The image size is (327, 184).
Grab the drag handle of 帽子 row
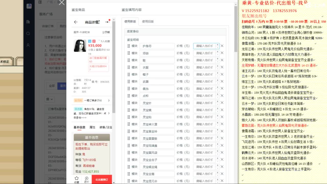tap(129, 74)
